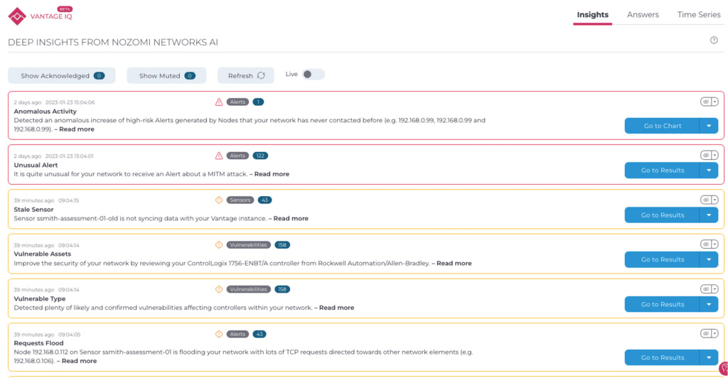Viewport: 728px width, 378px height.
Task: Open the Time Series tab
Action: 699,15
